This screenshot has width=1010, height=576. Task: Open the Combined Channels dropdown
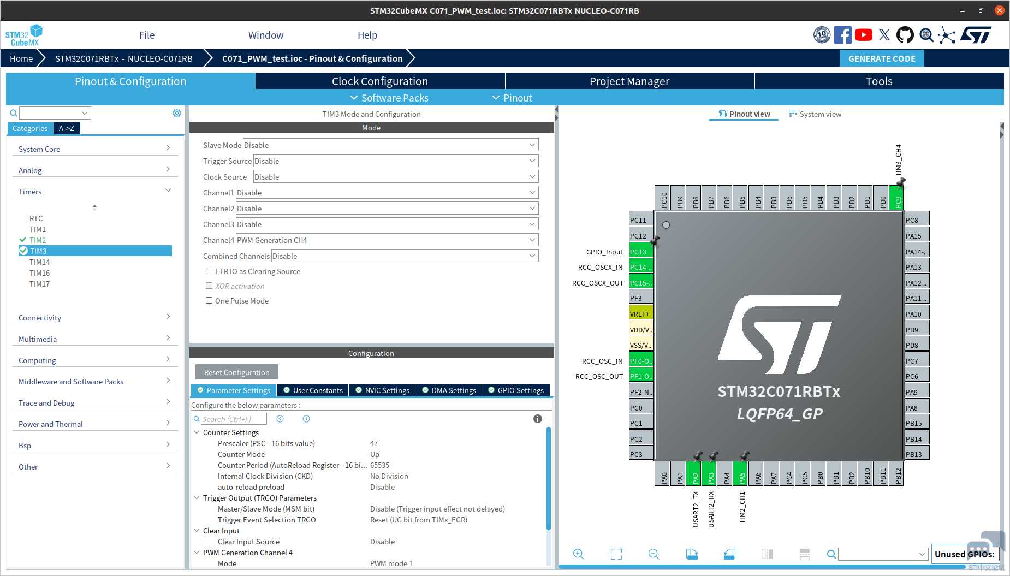[405, 256]
